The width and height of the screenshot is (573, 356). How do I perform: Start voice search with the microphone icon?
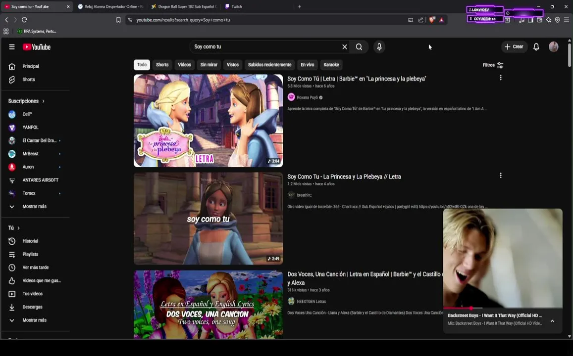(379, 46)
